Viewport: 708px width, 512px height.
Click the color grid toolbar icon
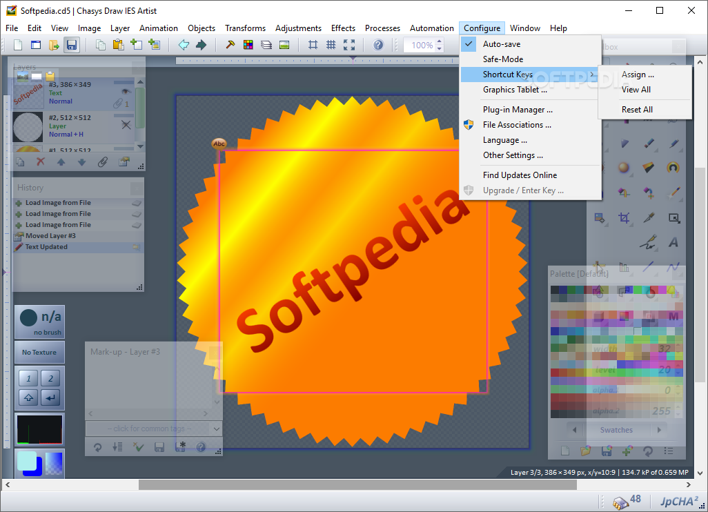click(x=248, y=45)
